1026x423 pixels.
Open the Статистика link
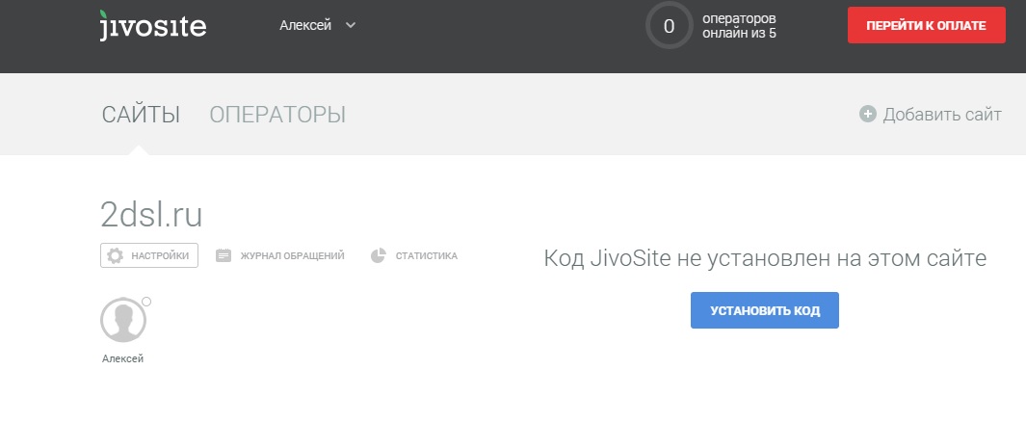point(426,255)
